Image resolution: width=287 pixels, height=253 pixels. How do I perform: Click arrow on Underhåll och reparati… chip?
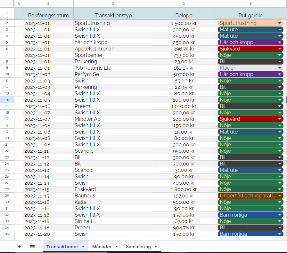pos(280,195)
